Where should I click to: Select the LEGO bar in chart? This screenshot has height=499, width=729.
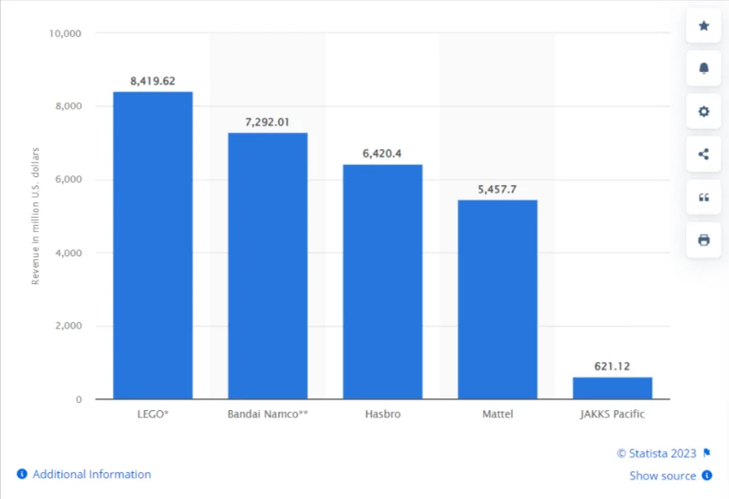[x=153, y=245]
